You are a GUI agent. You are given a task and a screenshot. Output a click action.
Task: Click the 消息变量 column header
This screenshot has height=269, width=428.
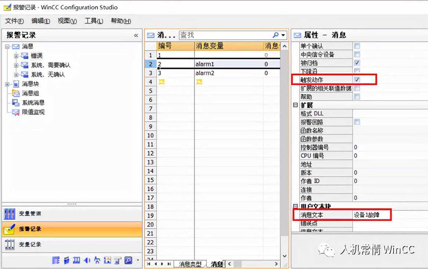coord(209,46)
